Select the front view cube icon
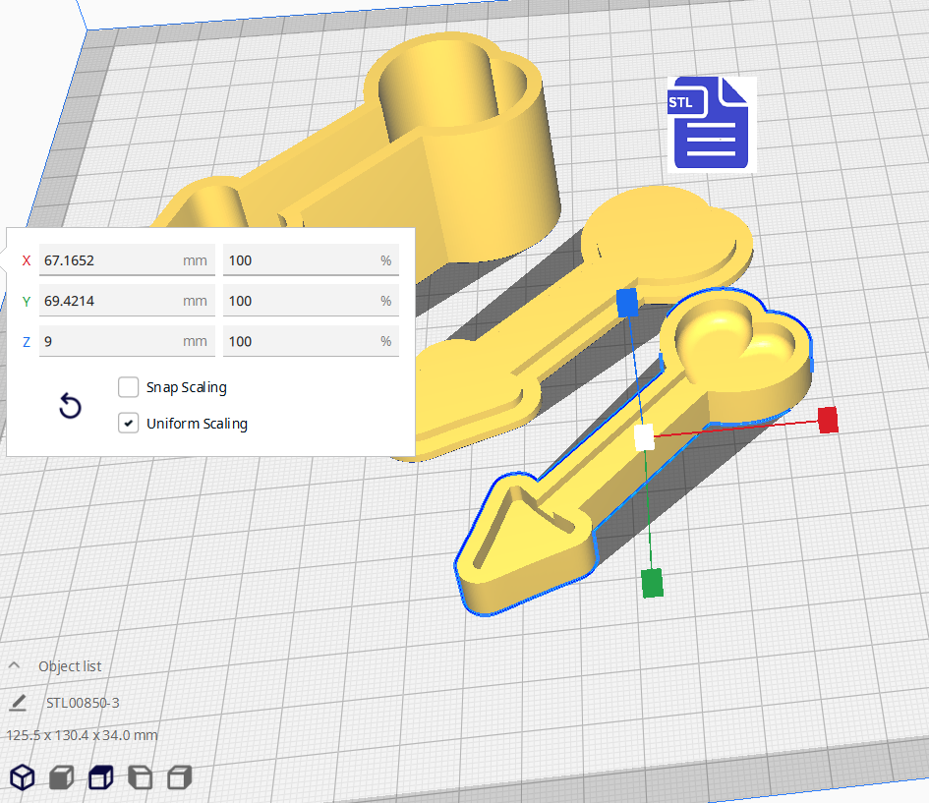This screenshot has width=929, height=803. tap(61, 778)
